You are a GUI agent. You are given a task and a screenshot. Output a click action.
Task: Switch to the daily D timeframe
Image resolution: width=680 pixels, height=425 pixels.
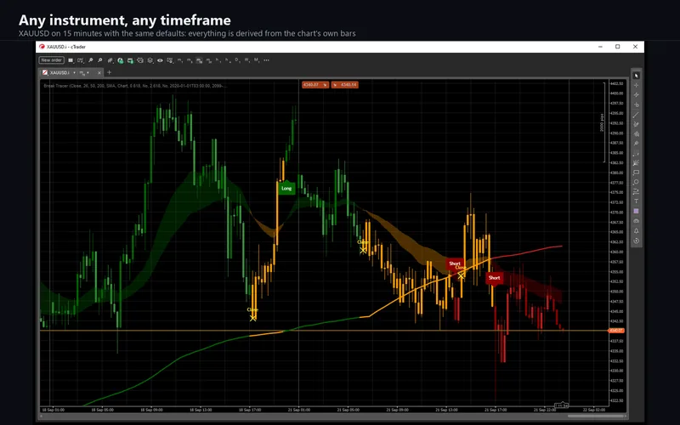[237, 60]
